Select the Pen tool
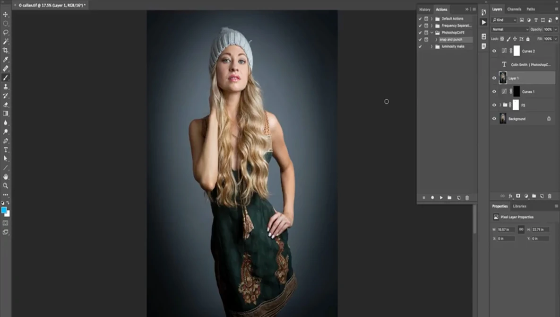 (6, 141)
